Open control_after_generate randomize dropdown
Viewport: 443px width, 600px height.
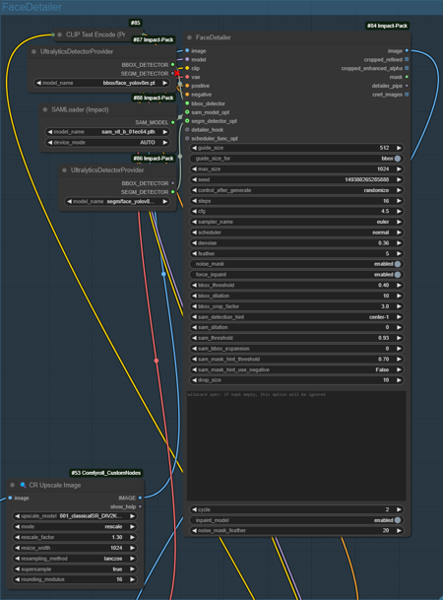(296, 190)
